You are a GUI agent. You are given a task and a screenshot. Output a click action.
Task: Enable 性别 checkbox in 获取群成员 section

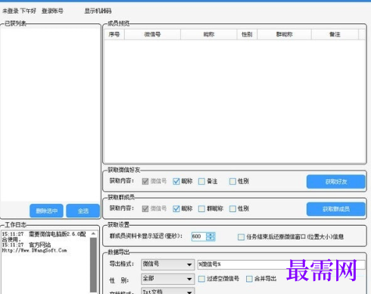tap(232, 208)
